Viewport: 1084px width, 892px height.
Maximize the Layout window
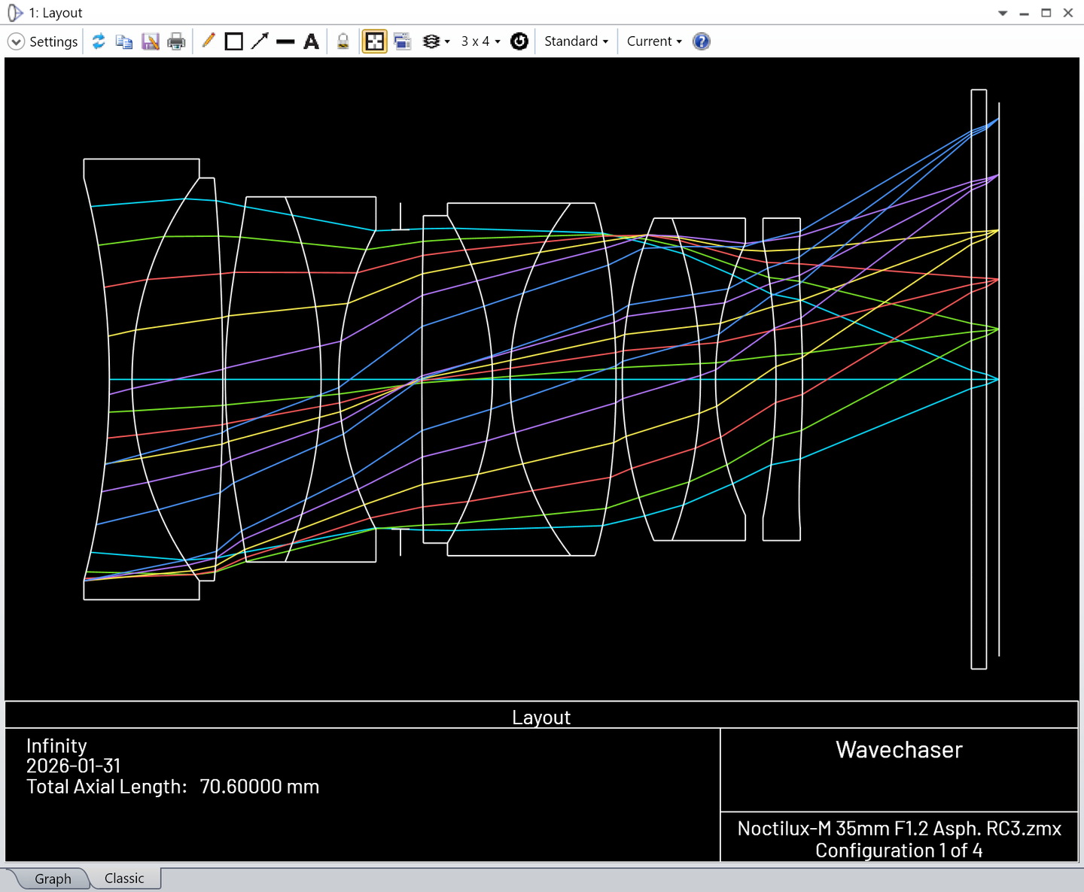pos(1046,13)
